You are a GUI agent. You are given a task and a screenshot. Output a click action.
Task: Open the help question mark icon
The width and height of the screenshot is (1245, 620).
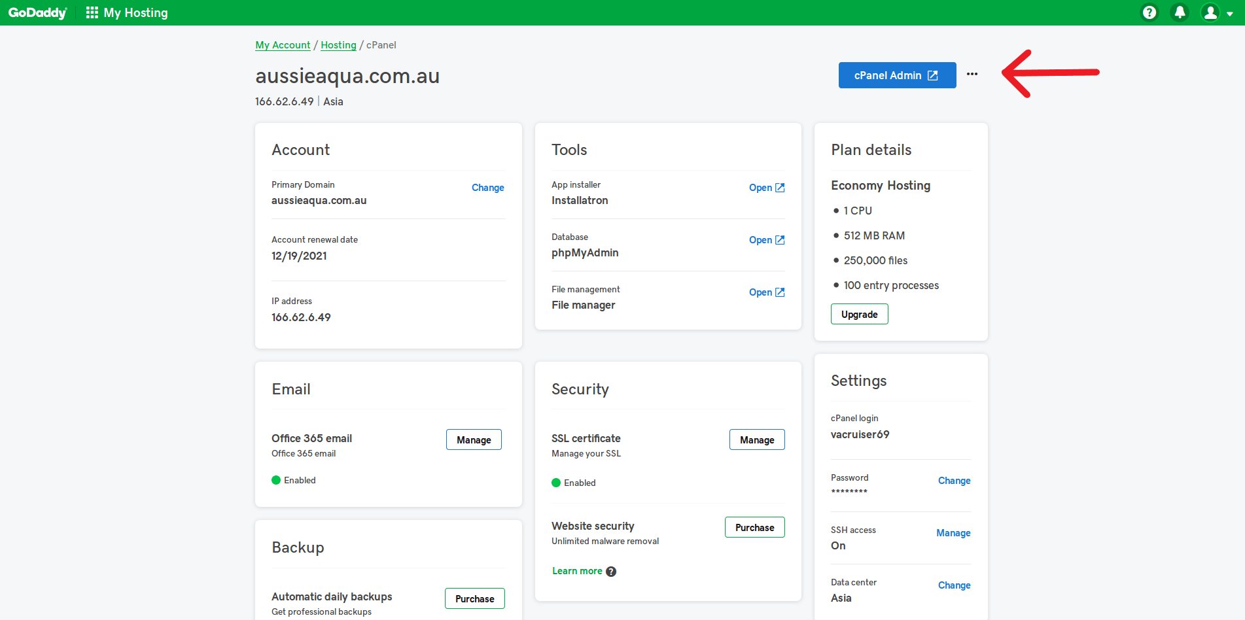1149,12
